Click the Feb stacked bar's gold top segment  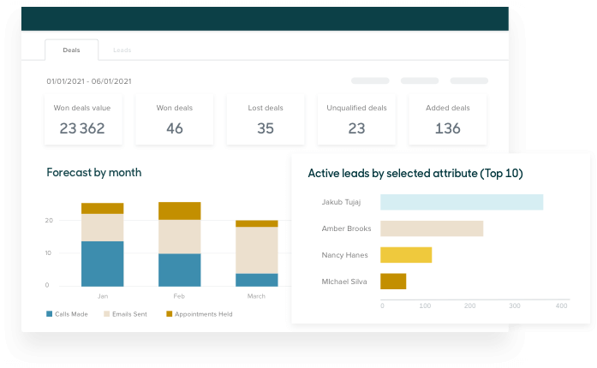tap(180, 211)
